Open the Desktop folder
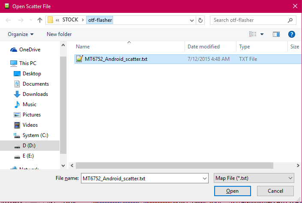This screenshot has height=203, width=302. tap(32, 74)
